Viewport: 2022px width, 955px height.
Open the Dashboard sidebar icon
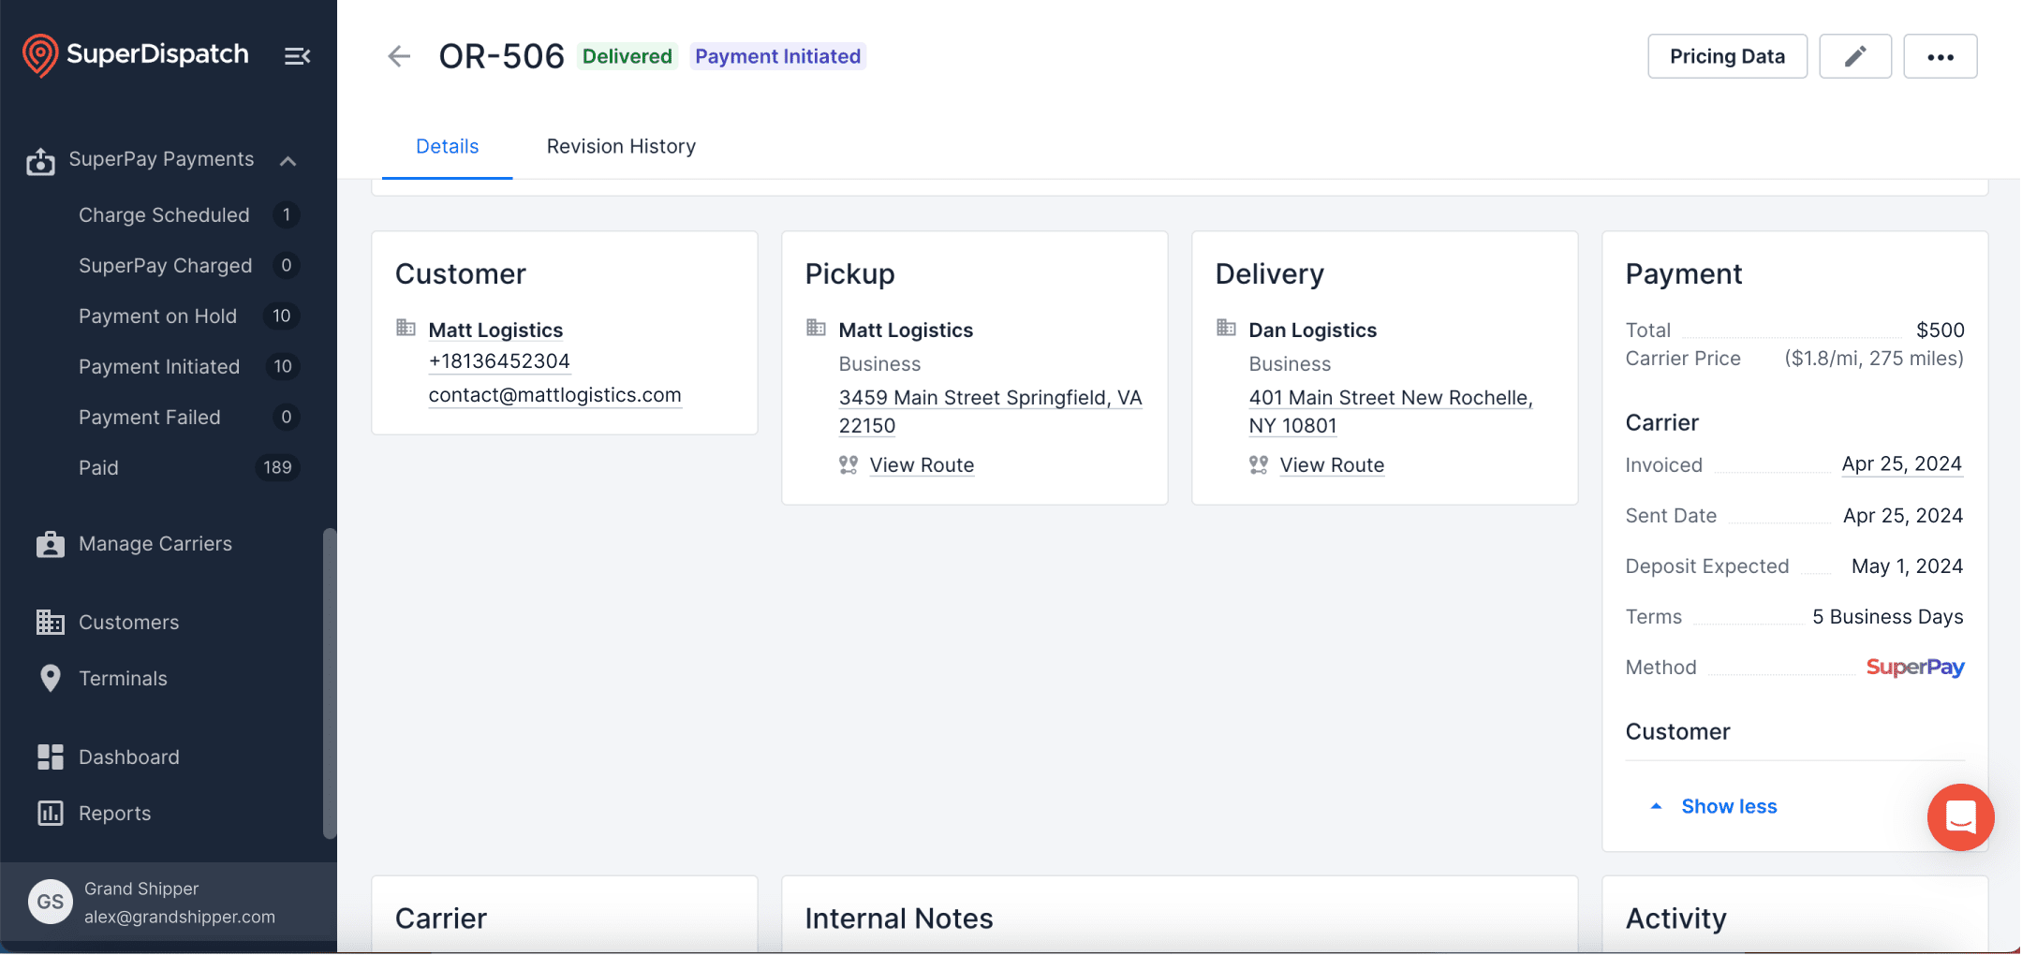tap(51, 757)
